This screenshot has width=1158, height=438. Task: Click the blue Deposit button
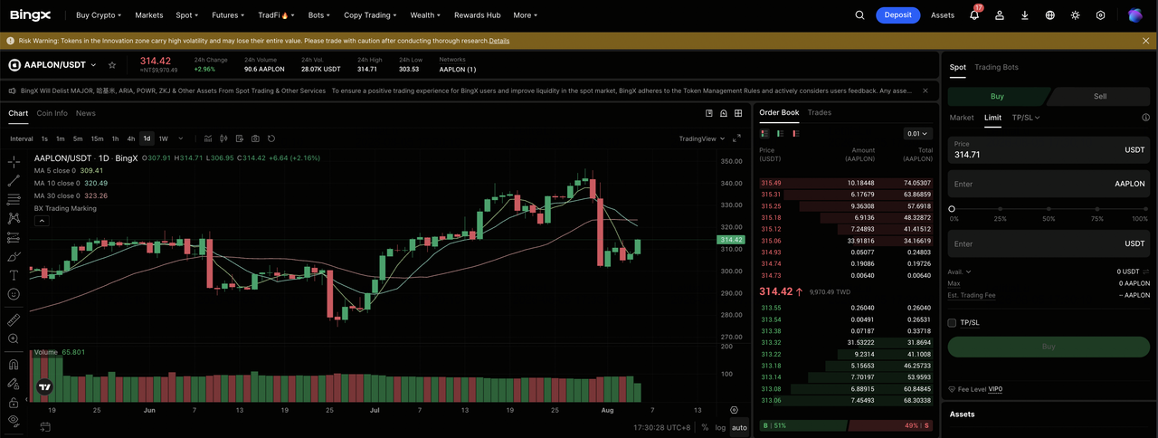897,15
